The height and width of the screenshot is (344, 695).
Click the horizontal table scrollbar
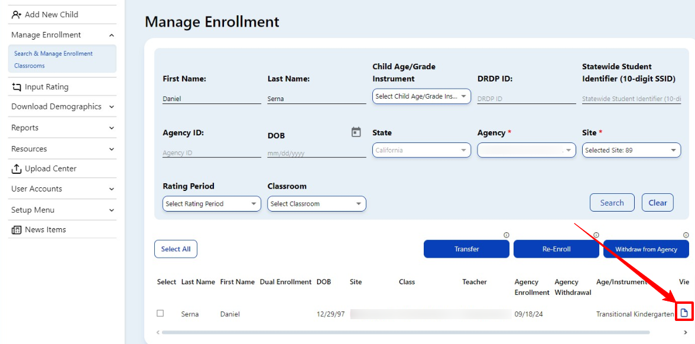[x=405, y=332]
